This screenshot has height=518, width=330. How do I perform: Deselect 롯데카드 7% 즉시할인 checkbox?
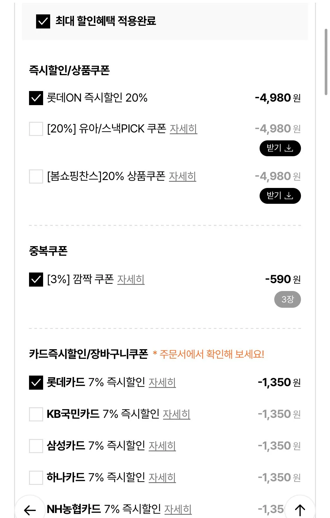(36, 382)
